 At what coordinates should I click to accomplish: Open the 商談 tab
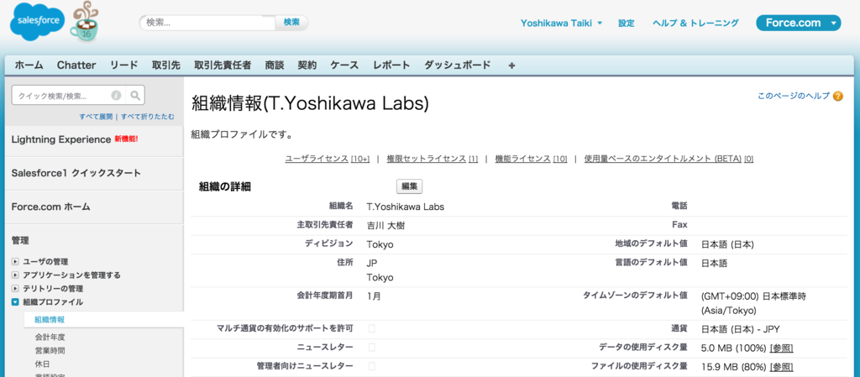coord(275,65)
